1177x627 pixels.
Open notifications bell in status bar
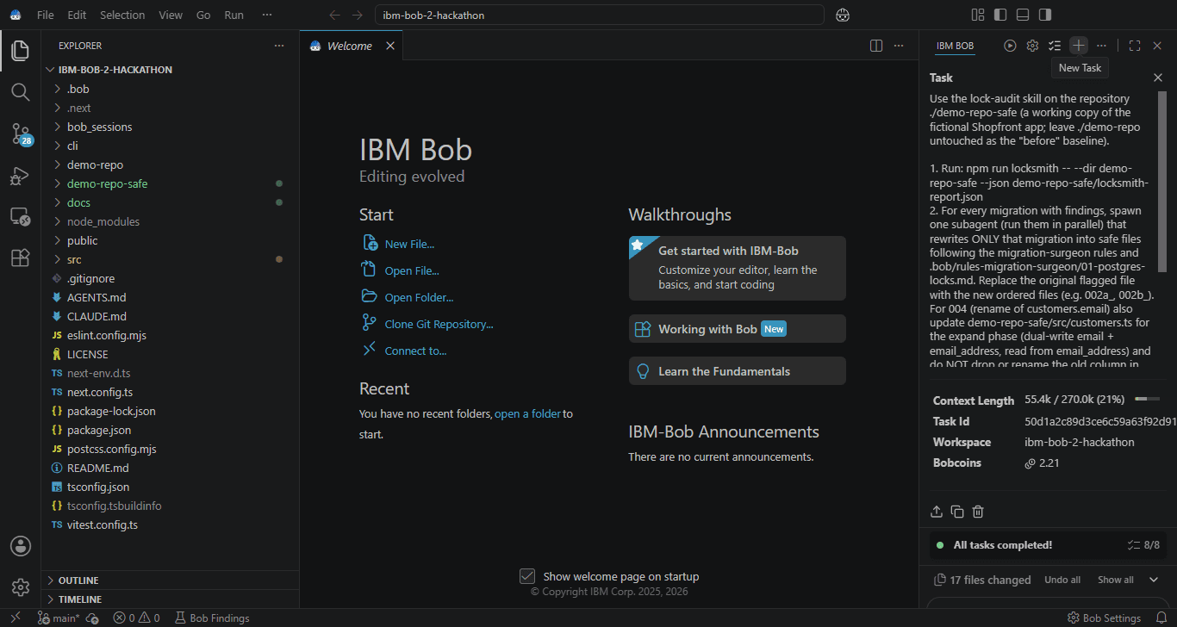point(1161,618)
